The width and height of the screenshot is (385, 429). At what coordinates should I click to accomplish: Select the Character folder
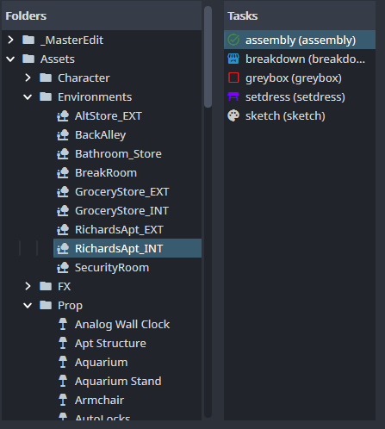[x=84, y=78]
